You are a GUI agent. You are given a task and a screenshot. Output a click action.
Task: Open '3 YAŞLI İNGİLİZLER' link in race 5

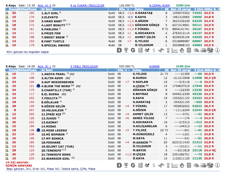84,66
